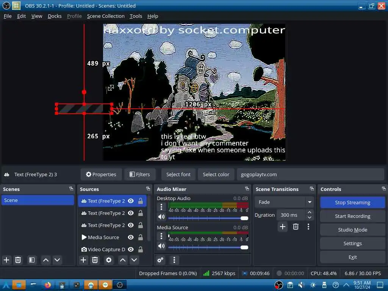The width and height of the screenshot is (388, 291).
Task: Lock the Media Source
Action: tap(141, 237)
